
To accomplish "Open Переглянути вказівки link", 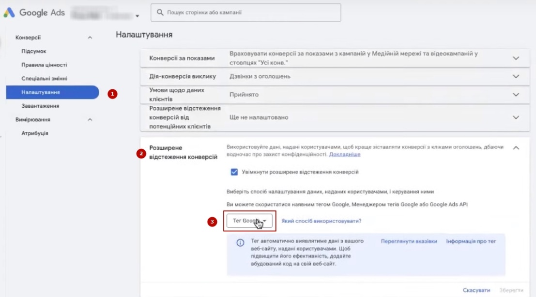I will (409, 241).
